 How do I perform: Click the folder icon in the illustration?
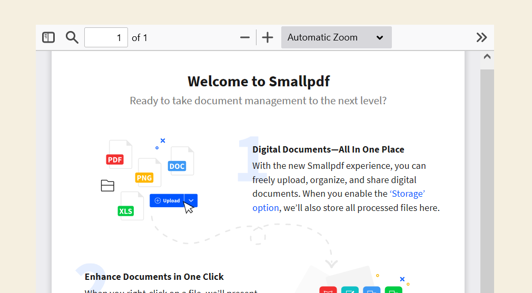pyautogui.click(x=107, y=185)
